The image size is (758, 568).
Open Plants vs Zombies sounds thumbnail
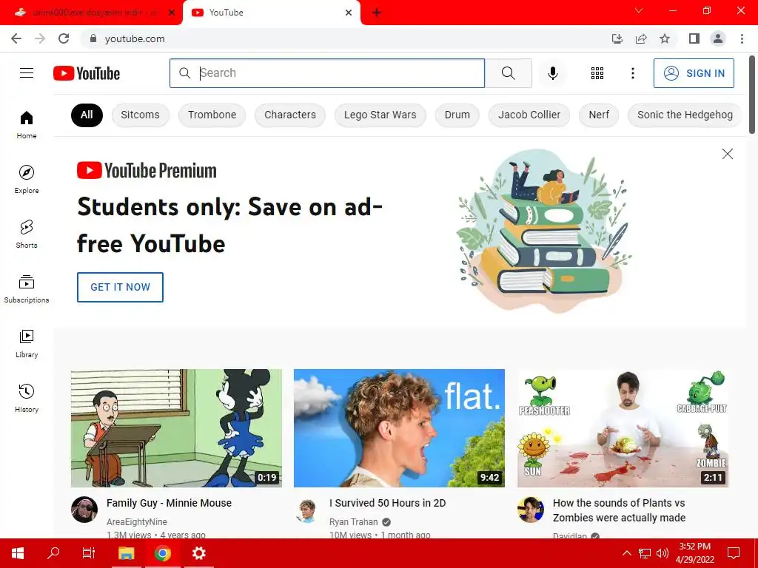(x=623, y=428)
